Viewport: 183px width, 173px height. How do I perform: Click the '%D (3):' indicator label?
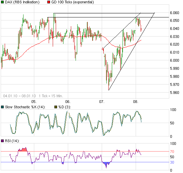(x=64, y=107)
